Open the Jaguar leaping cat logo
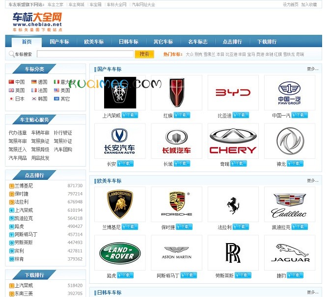The width and height of the screenshot is (327, 297). coord(290,253)
